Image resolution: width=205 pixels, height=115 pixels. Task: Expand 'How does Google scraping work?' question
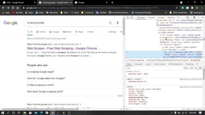(x=75, y=92)
